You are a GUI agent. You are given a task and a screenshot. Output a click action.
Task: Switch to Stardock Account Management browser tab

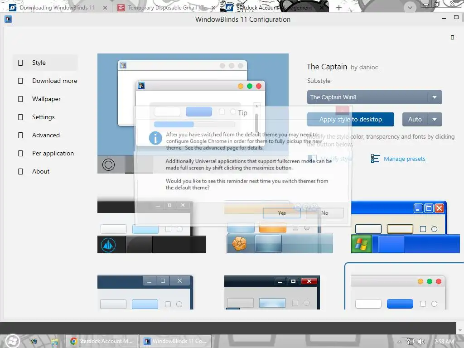pos(274,8)
